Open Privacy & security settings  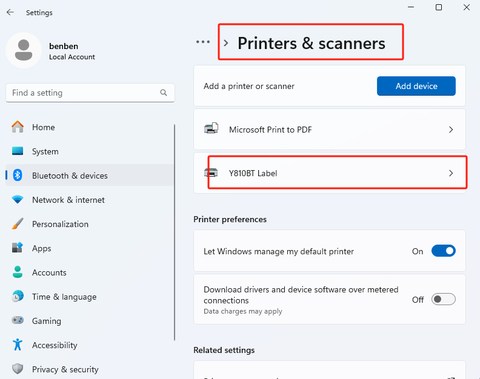point(90,369)
